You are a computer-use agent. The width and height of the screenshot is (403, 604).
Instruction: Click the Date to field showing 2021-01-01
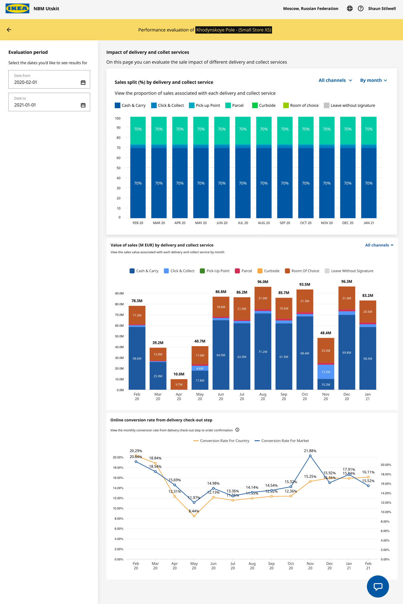tap(49, 102)
